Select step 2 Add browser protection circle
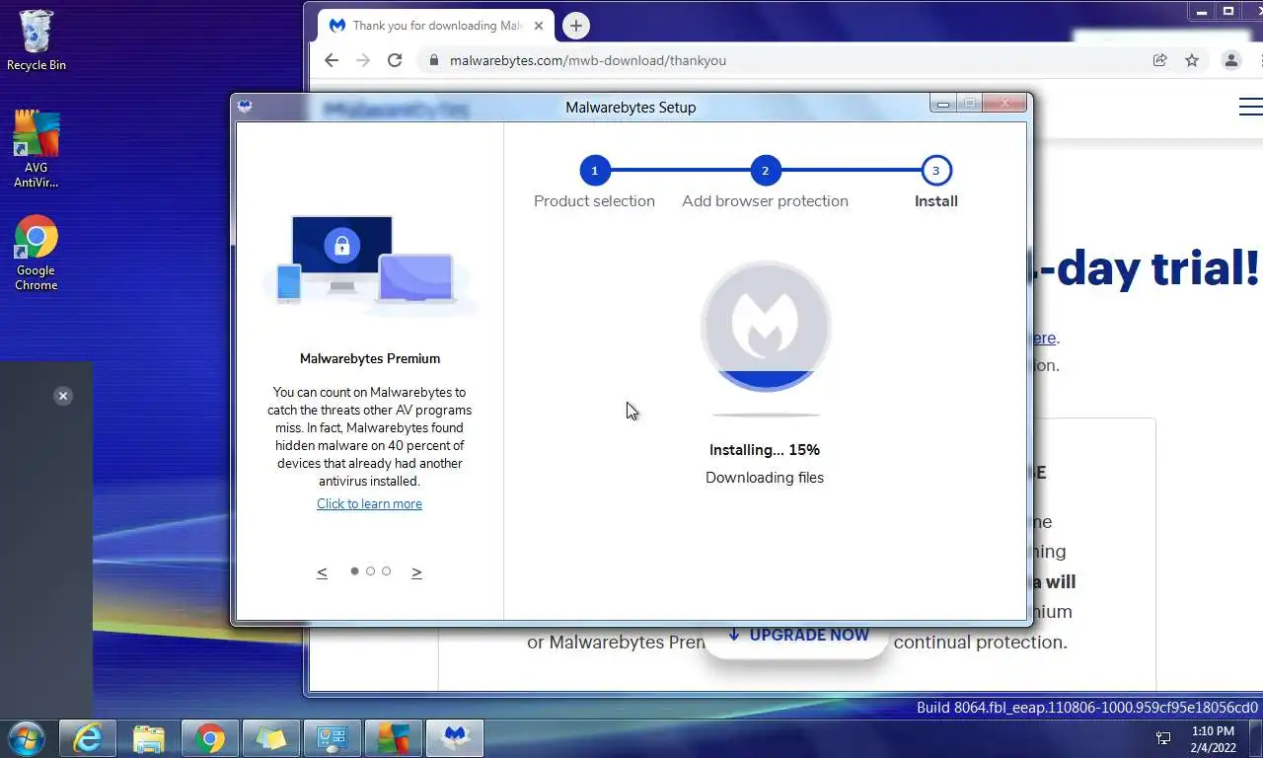The height and width of the screenshot is (758, 1263). [765, 171]
